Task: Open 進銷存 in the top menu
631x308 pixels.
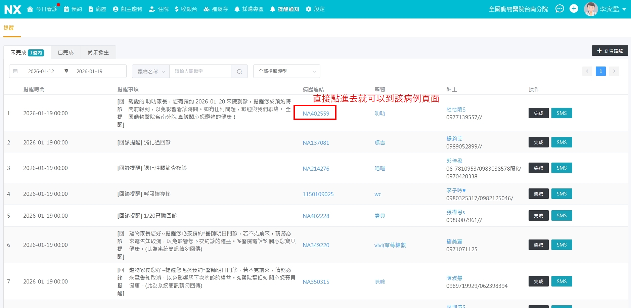Action: pyautogui.click(x=216, y=9)
